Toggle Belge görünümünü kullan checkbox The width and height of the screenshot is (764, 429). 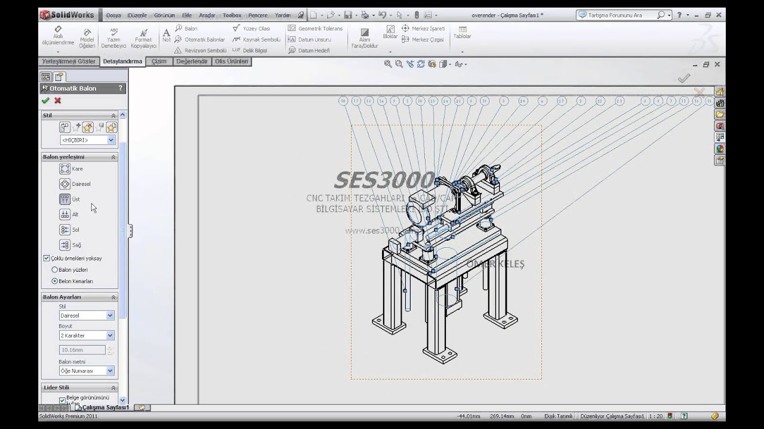pos(62,400)
